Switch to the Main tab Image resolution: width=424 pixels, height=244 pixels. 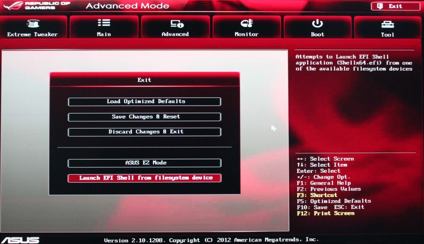click(104, 27)
